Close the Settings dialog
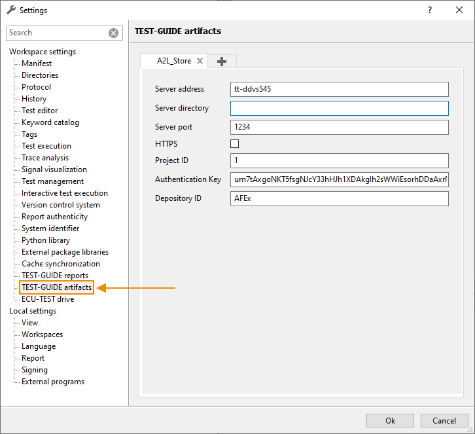Viewport: 475px width, 434px height. (459, 10)
